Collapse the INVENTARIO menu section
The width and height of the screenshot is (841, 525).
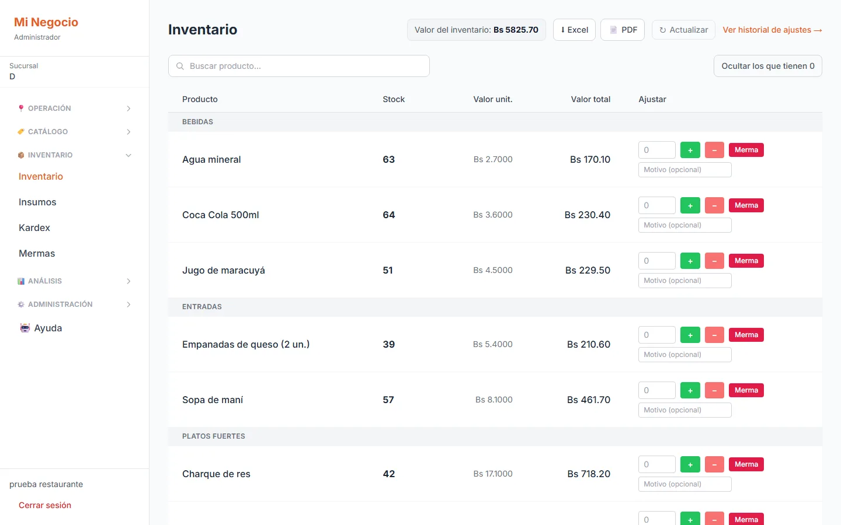75,155
